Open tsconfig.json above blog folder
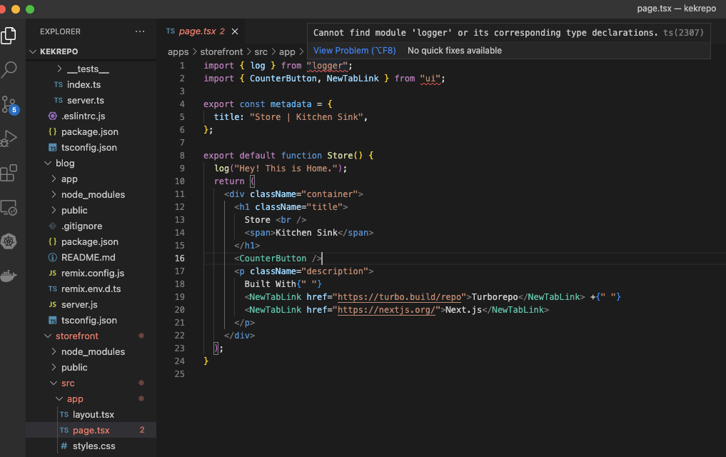 91,147
